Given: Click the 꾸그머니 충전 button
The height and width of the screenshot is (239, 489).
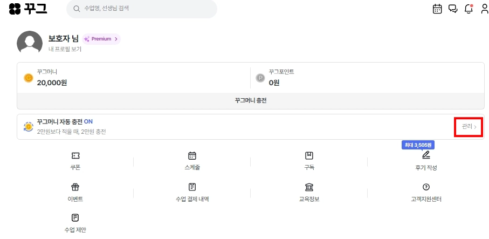Looking at the screenshot, I should 250,101.
